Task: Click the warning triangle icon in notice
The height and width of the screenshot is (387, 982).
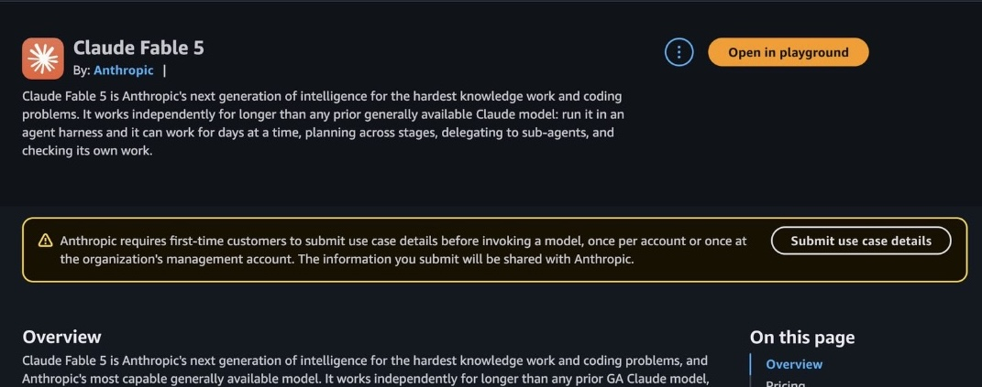Action: 45,241
